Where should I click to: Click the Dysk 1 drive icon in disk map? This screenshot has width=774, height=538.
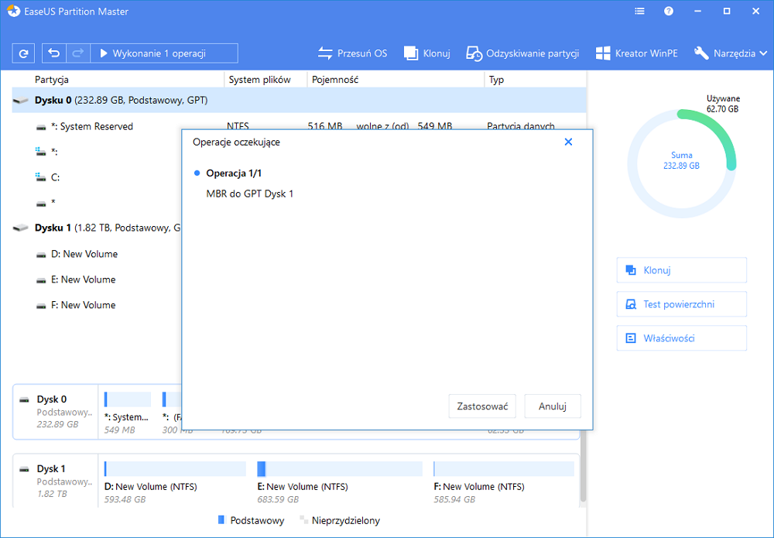coord(24,469)
